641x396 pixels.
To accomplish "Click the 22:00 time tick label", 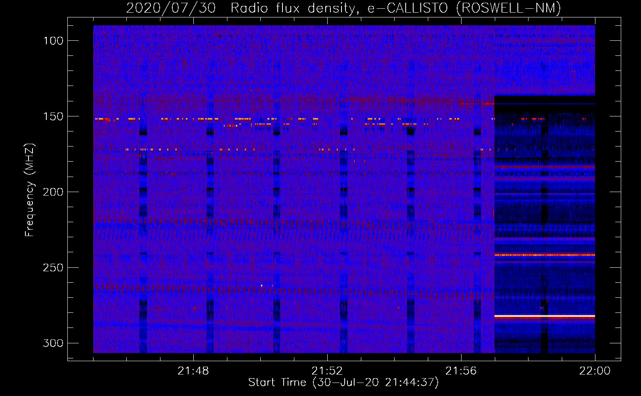I will coord(595,371).
